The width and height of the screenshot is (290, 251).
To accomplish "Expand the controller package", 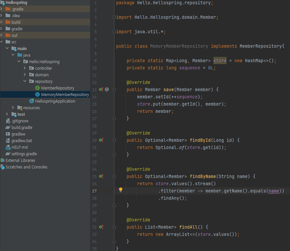I will 25,68.
